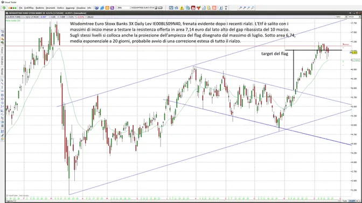Screen dimensions: 362x203
Task: Click the orange RSS feed icon
Action: click(214, 8)
